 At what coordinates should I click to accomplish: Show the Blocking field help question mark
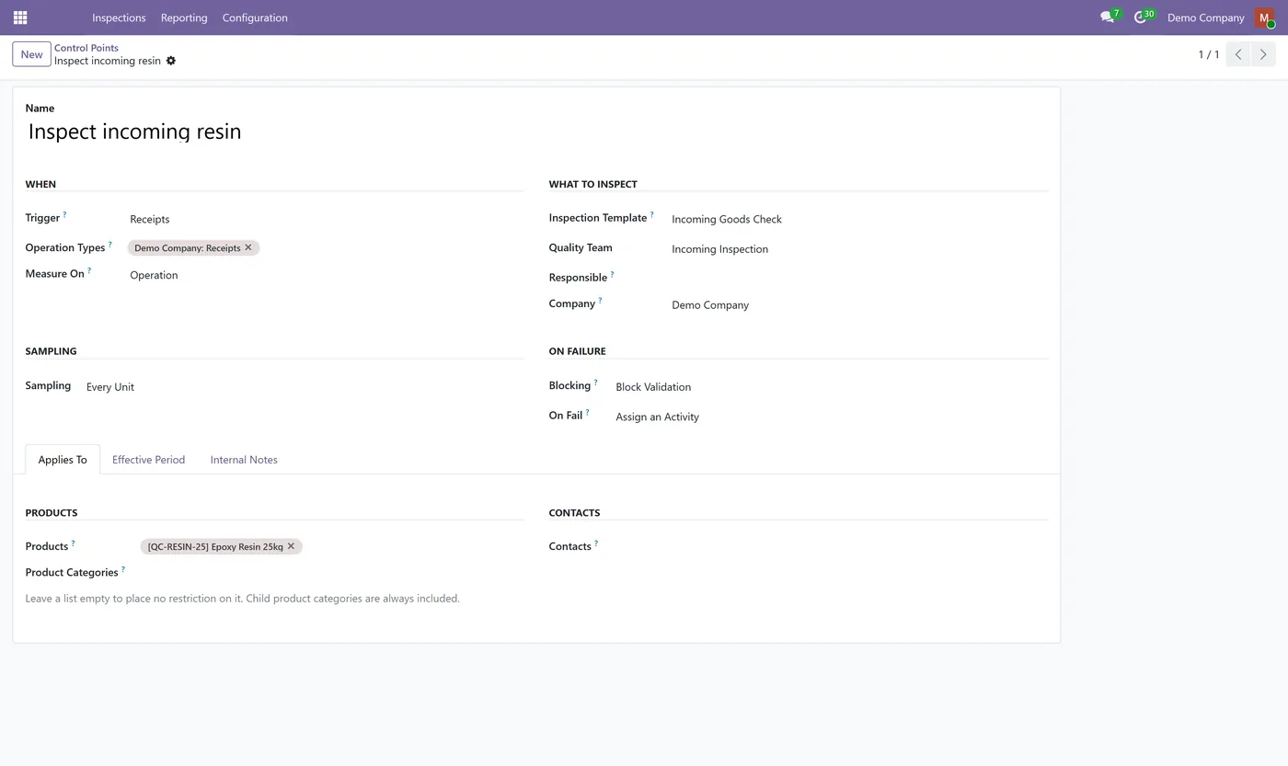pos(595,382)
